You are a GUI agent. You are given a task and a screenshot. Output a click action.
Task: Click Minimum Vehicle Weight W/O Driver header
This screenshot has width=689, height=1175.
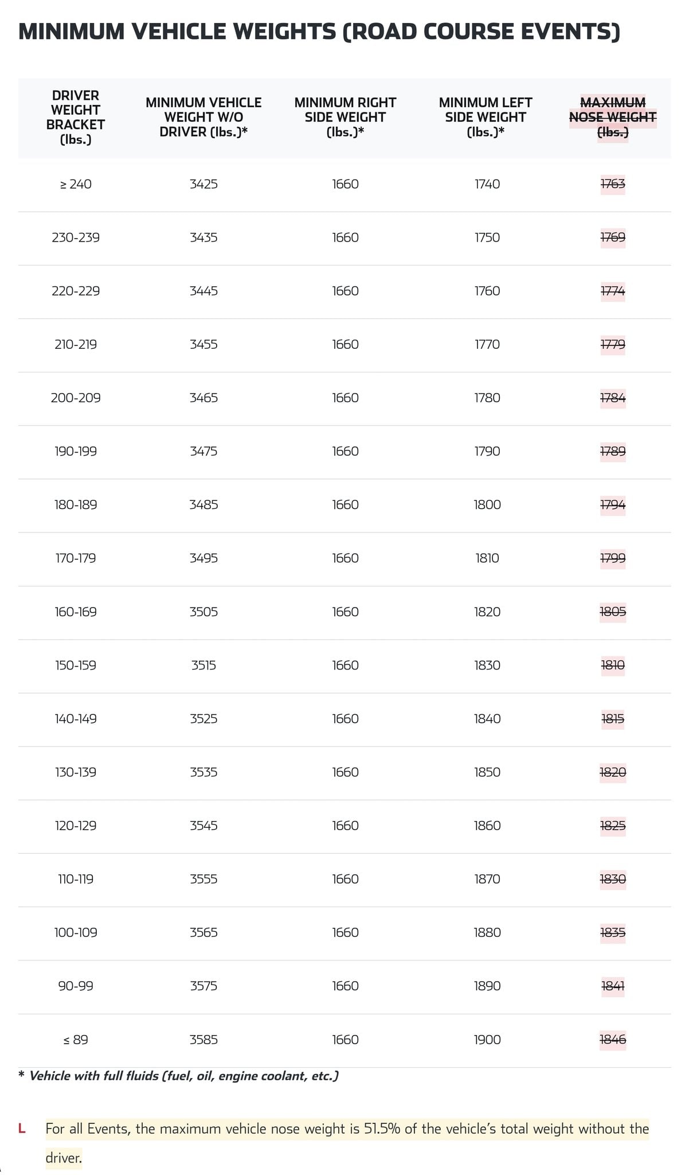(203, 118)
